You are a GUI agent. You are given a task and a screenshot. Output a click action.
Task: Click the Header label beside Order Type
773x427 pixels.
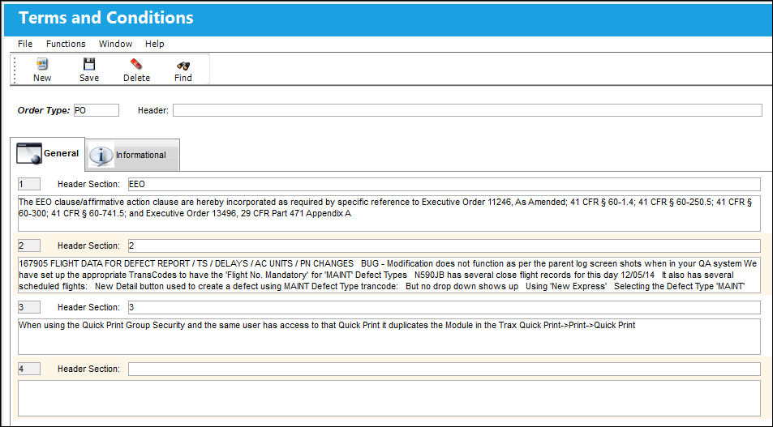tap(152, 110)
